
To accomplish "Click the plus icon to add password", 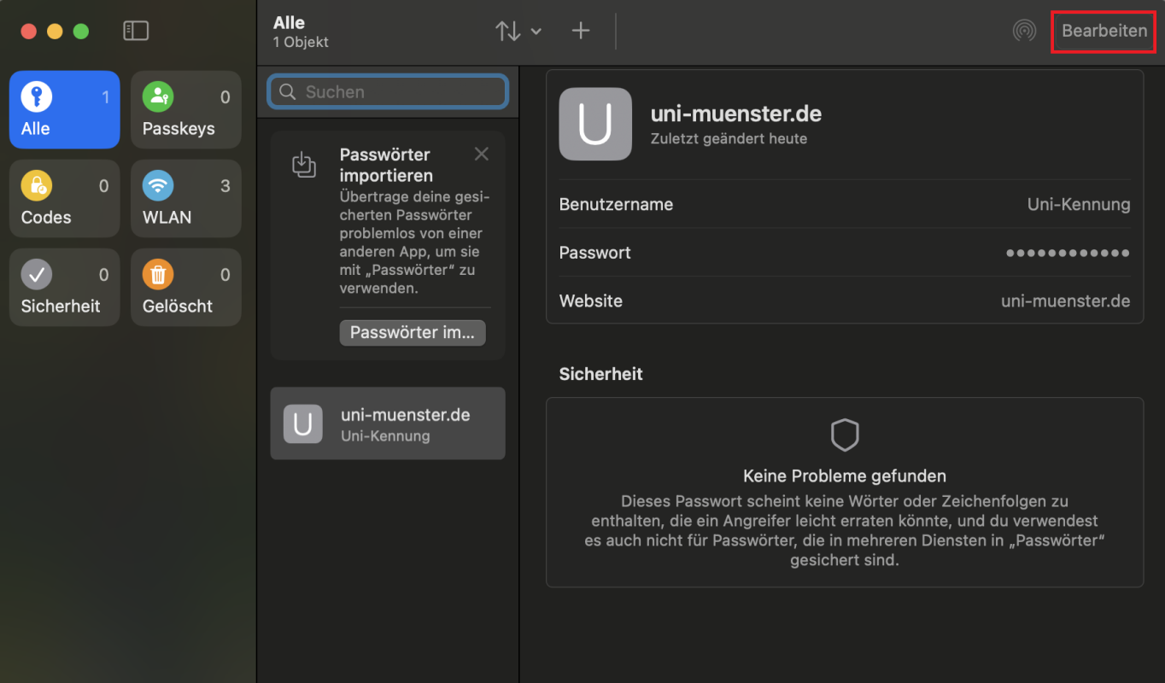I will click(581, 32).
